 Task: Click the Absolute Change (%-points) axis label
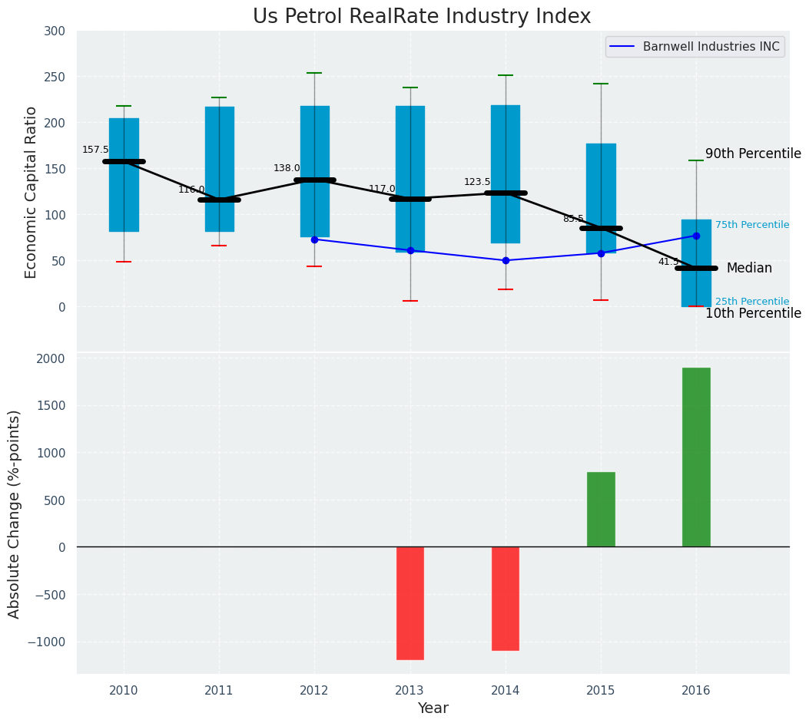click(15, 513)
